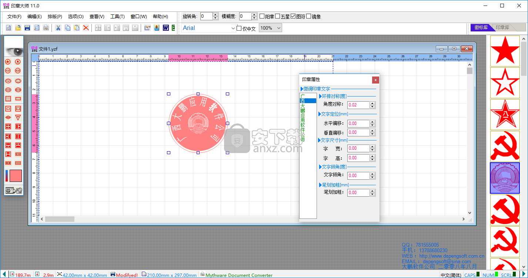
Task: Select the triangle seal tool
Action: (x=18, y=118)
